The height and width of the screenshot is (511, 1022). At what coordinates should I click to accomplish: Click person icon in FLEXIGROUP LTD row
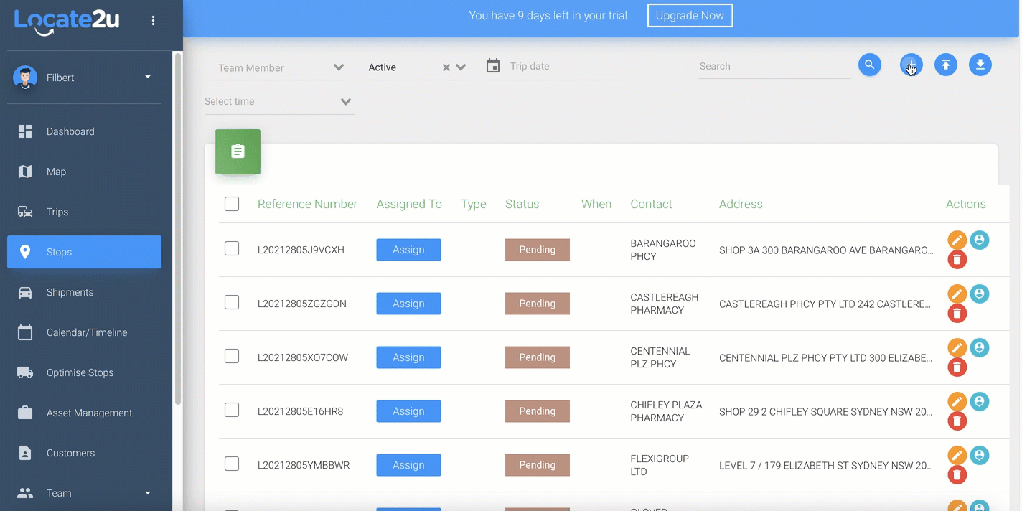(980, 456)
